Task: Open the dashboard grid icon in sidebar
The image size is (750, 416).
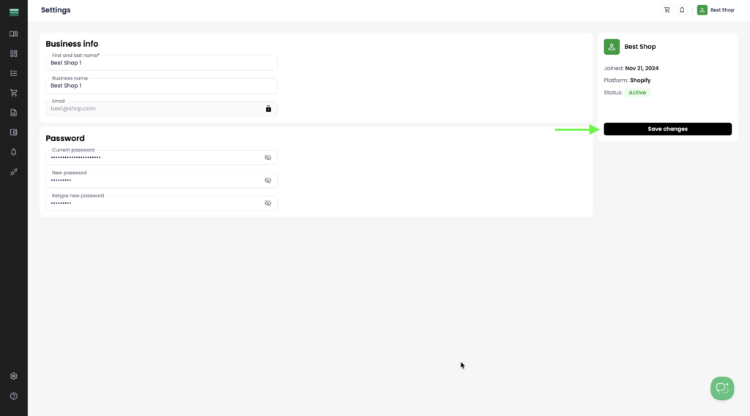Action: [14, 53]
